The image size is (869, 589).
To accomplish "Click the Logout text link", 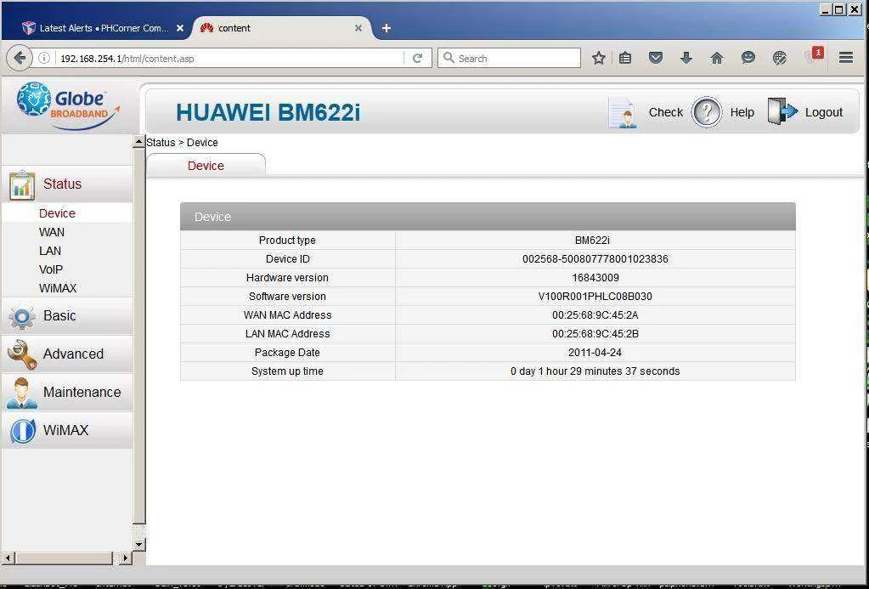I will pyautogui.click(x=824, y=112).
